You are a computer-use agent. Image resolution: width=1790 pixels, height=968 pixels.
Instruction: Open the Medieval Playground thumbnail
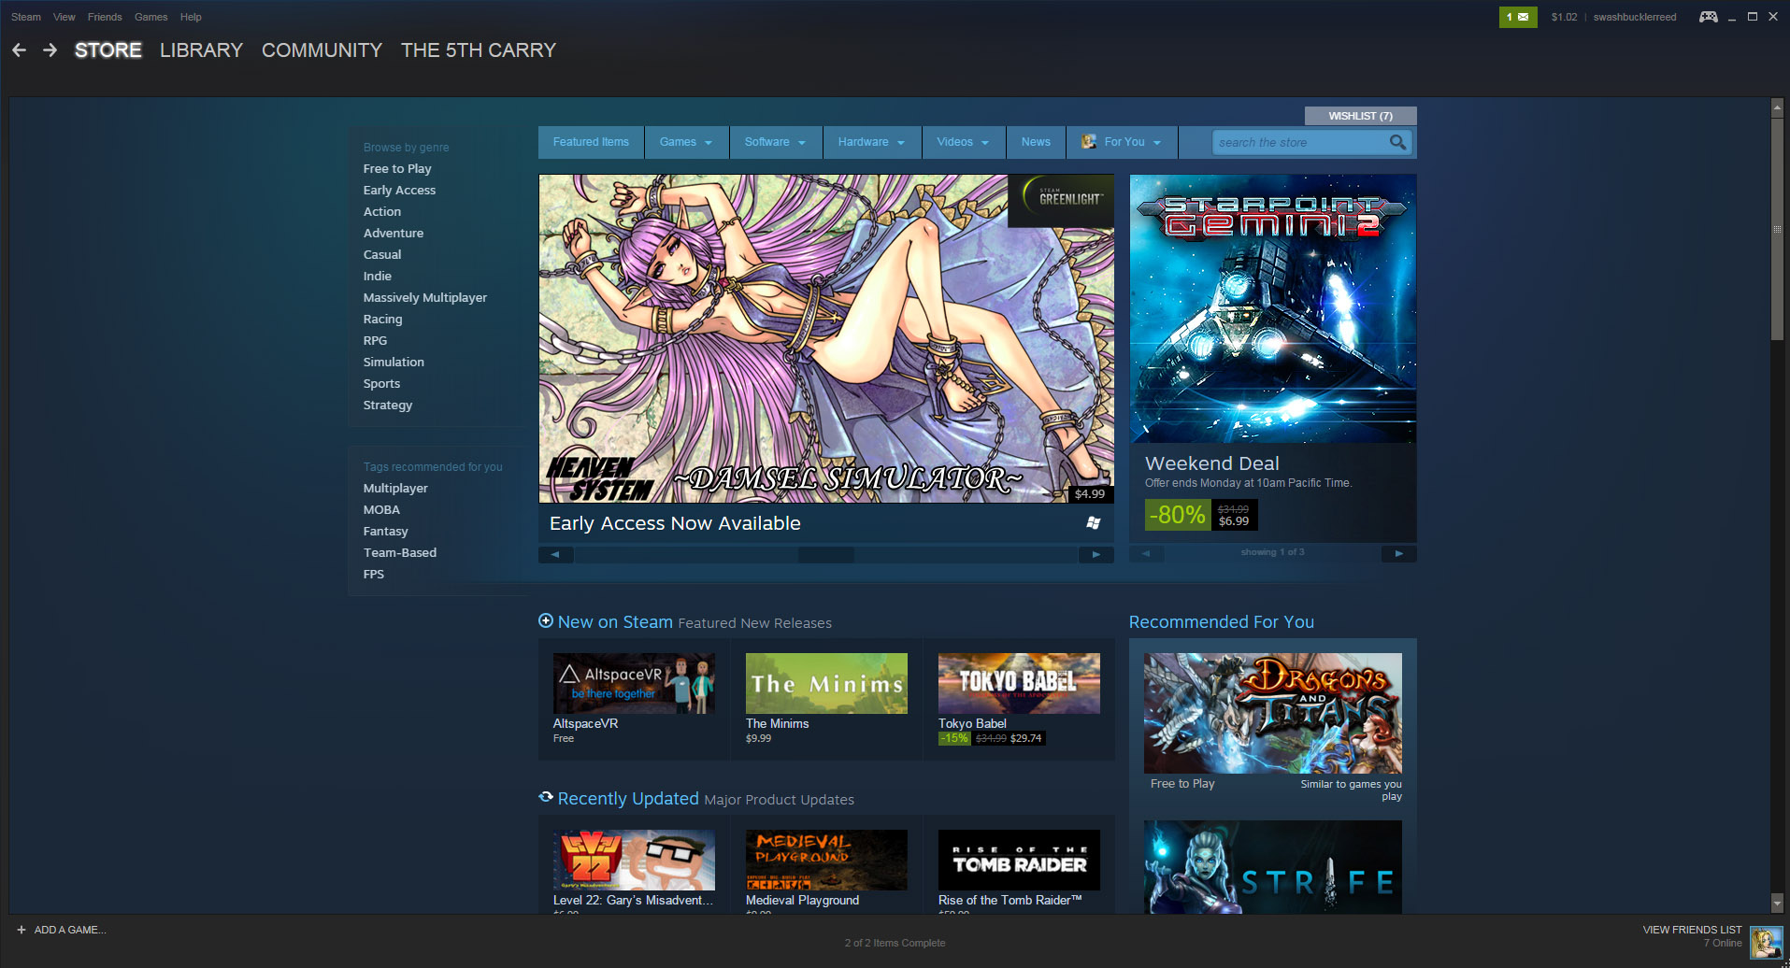pyautogui.click(x=826, y=861)
